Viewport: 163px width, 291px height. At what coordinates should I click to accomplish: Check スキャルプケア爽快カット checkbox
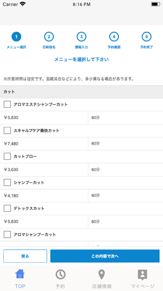pos(7,130)
